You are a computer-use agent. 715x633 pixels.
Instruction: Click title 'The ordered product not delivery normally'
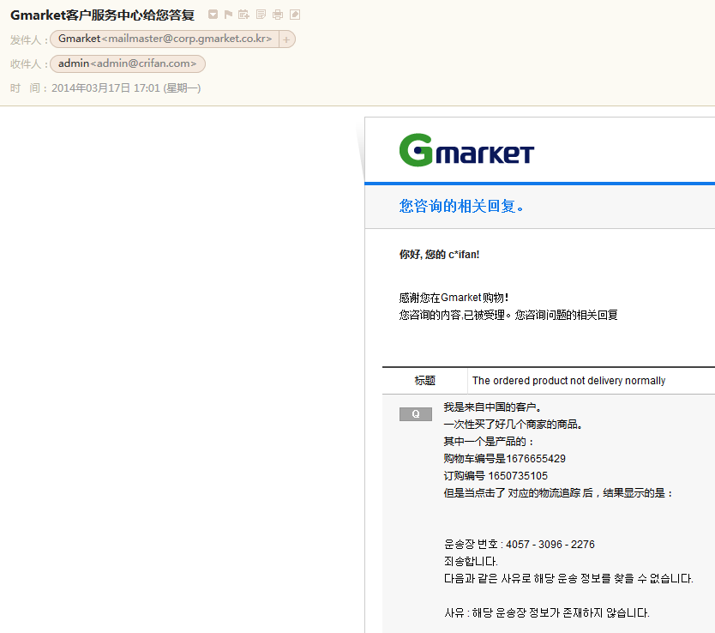pos(568,380)
